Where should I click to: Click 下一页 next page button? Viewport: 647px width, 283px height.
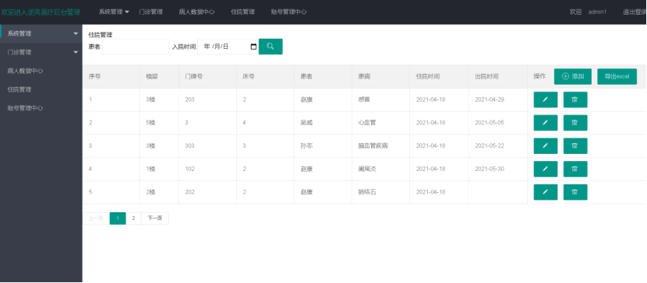tap(155, 218)
